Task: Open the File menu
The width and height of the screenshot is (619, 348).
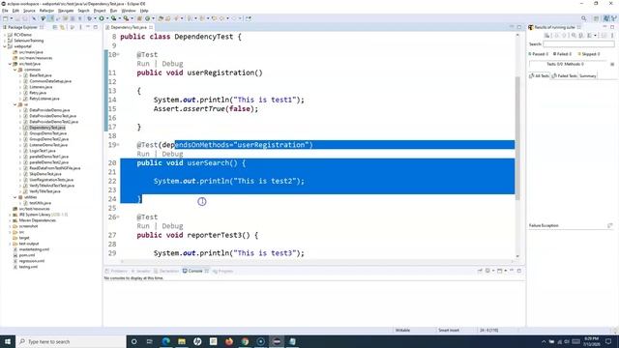Action: point(5,11)
